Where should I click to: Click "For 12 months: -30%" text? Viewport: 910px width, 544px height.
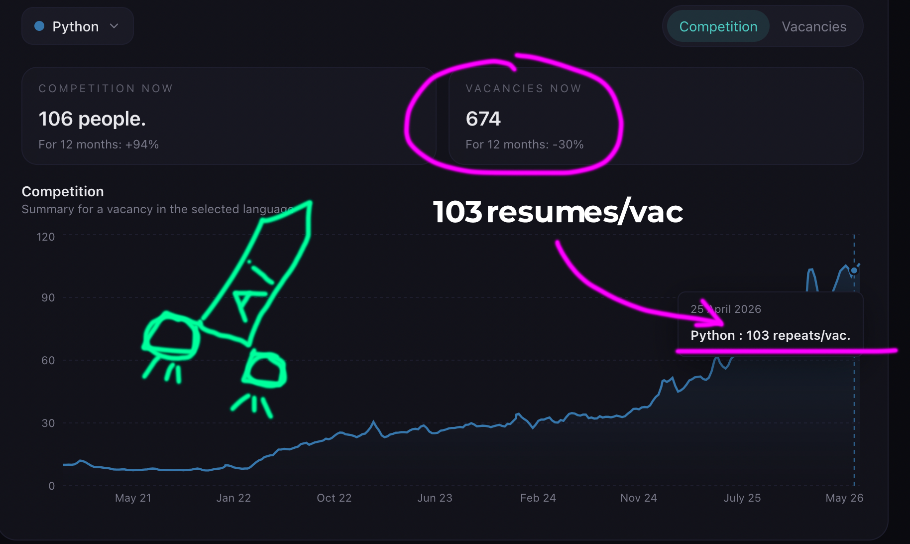coord(524,144)
